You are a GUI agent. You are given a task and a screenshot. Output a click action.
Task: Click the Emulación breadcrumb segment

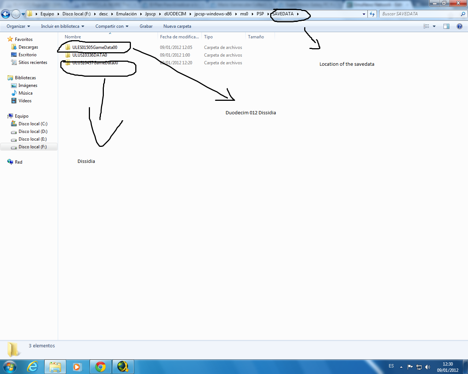pos(127,14)
